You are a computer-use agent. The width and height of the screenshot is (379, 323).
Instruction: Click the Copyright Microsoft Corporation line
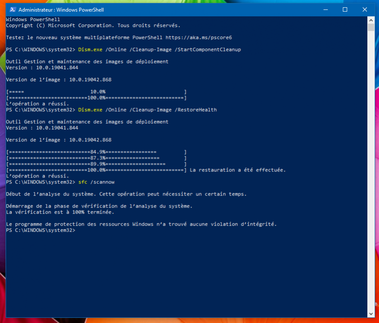coord(93,25)
